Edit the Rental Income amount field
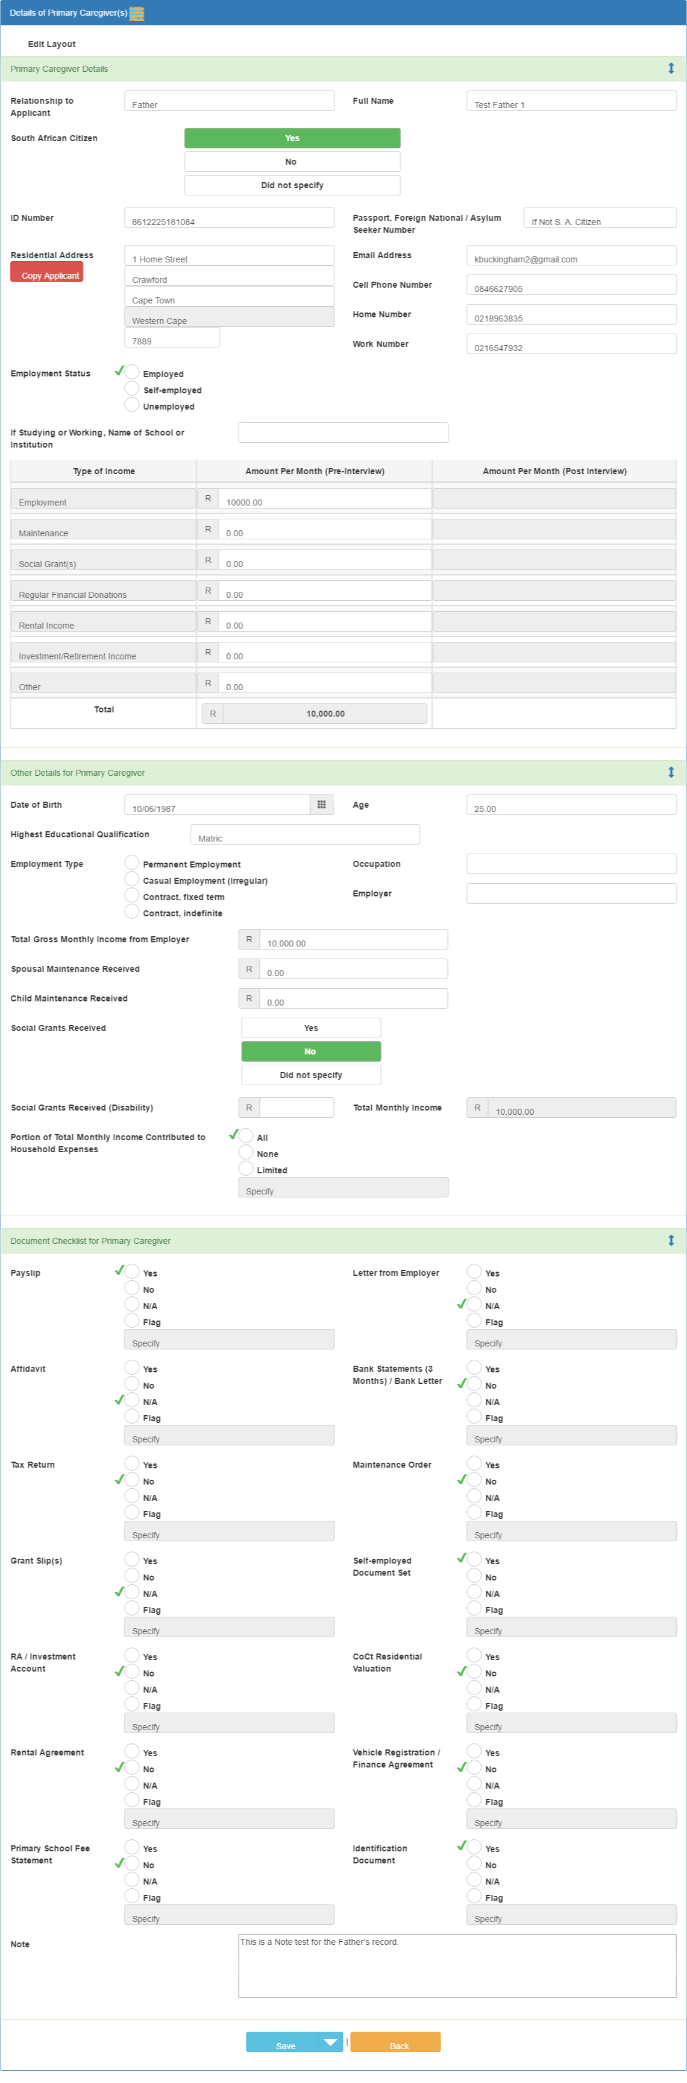The height and width of the screenshot is (2083, 687). (x=324, y=621)
